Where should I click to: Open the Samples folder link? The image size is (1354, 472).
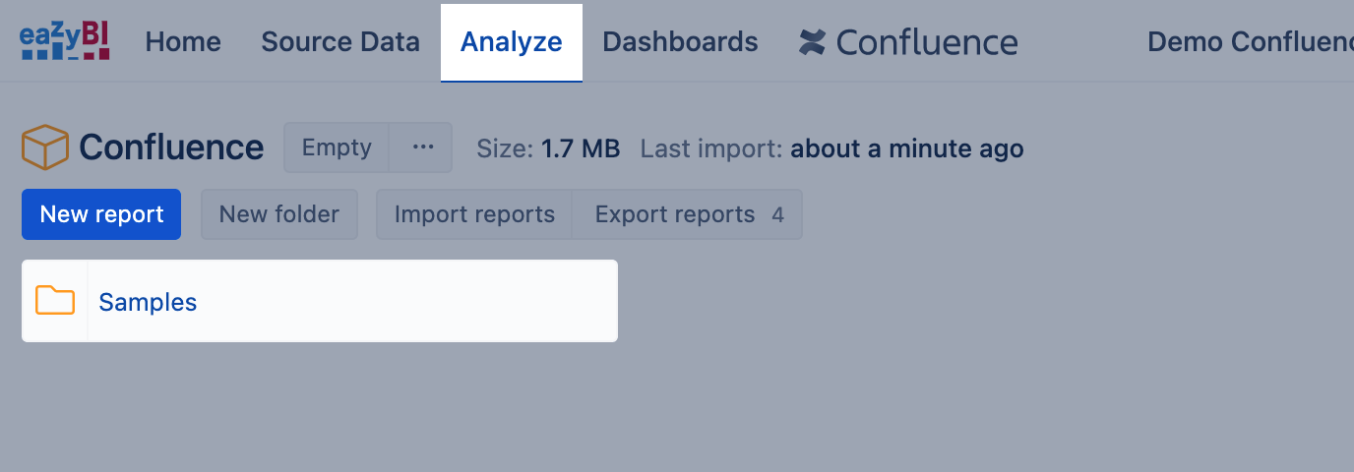148,302
